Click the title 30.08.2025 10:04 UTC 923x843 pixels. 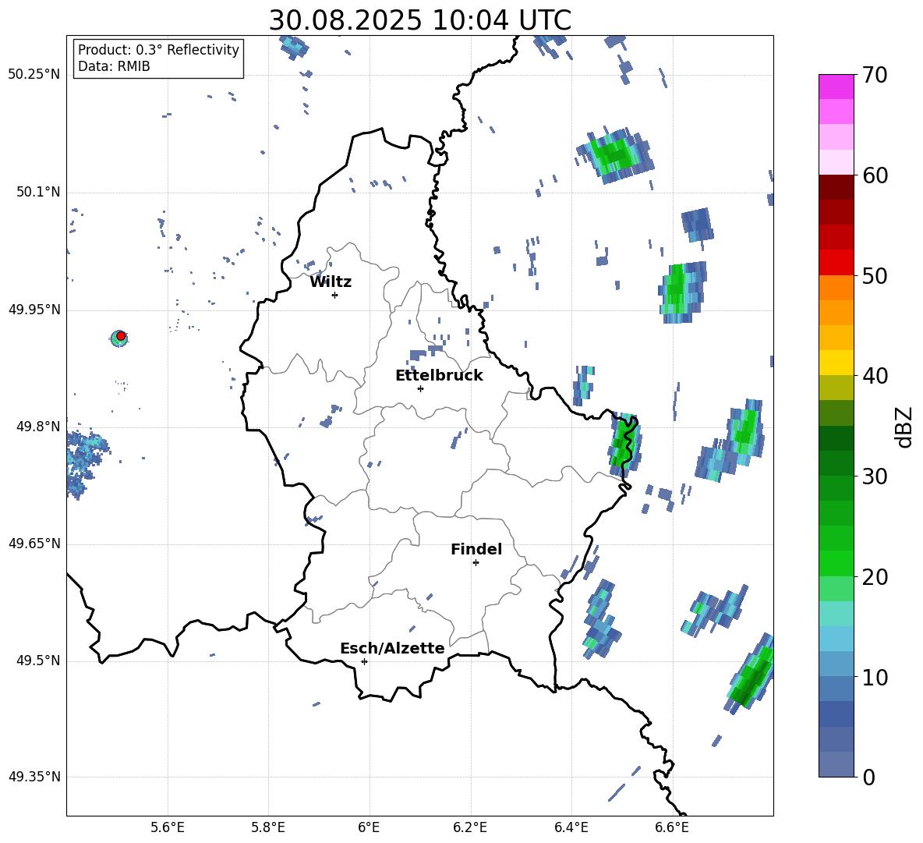419,20
